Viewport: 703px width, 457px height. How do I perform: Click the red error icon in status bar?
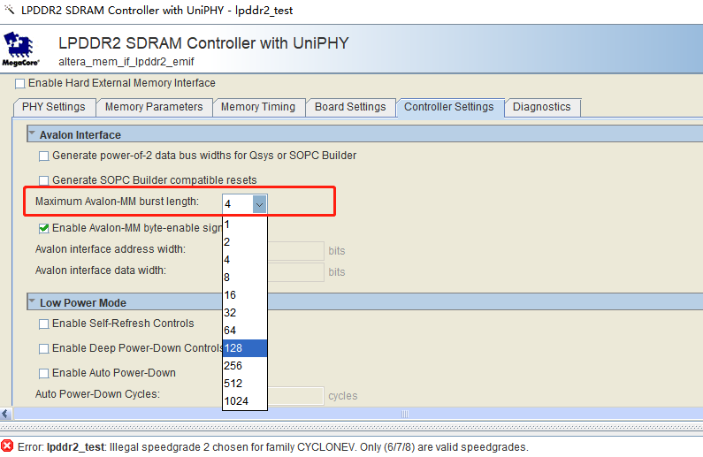click(7, 446)
